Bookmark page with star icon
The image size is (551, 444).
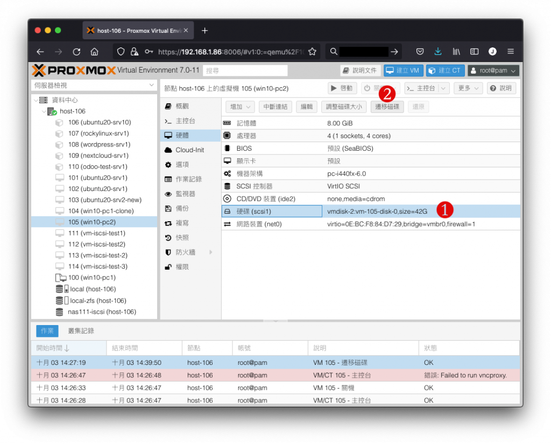[x=312, y=52]
